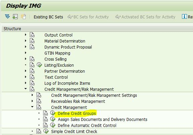This screenshot has width=193, height=135.
Task: Click the grayed change log clipboard icon
Action: [23, 17]
